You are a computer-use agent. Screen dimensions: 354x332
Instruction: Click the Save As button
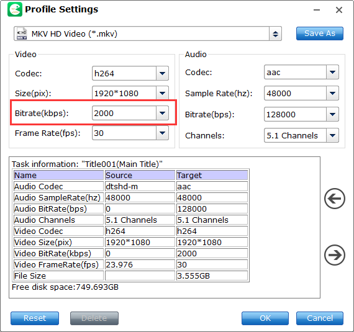coord(320,34)
